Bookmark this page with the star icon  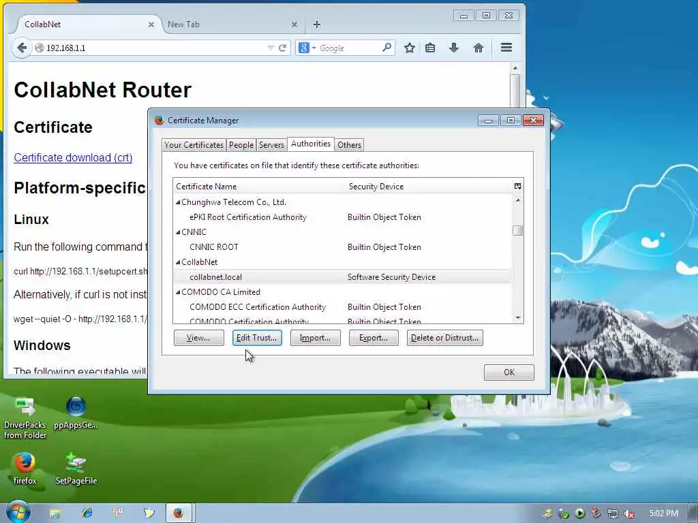[410, 48]
